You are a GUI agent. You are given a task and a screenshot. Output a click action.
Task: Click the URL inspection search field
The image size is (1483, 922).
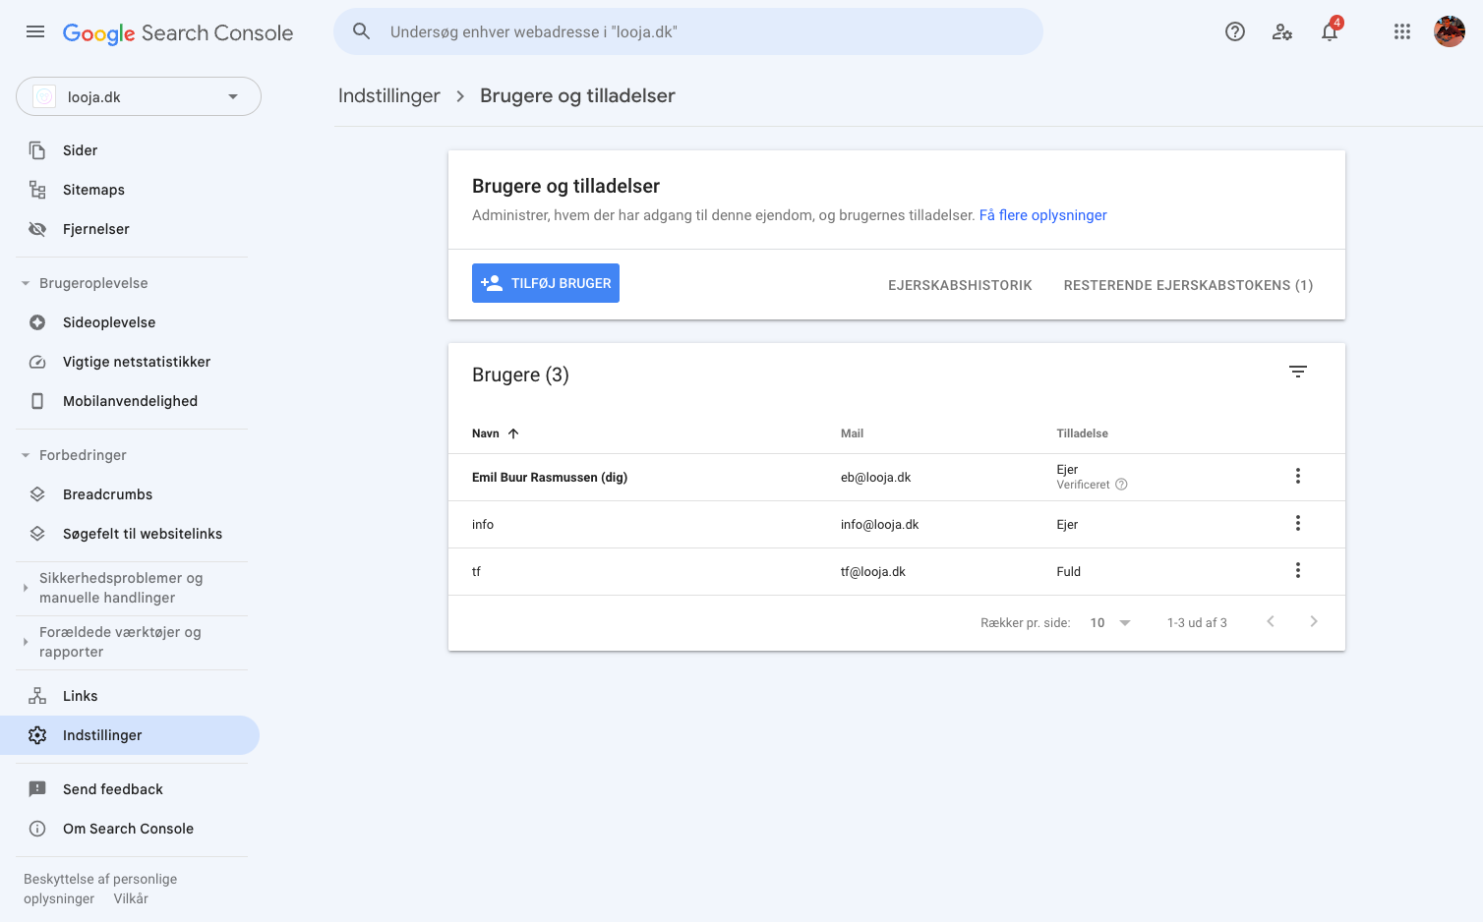688,31
